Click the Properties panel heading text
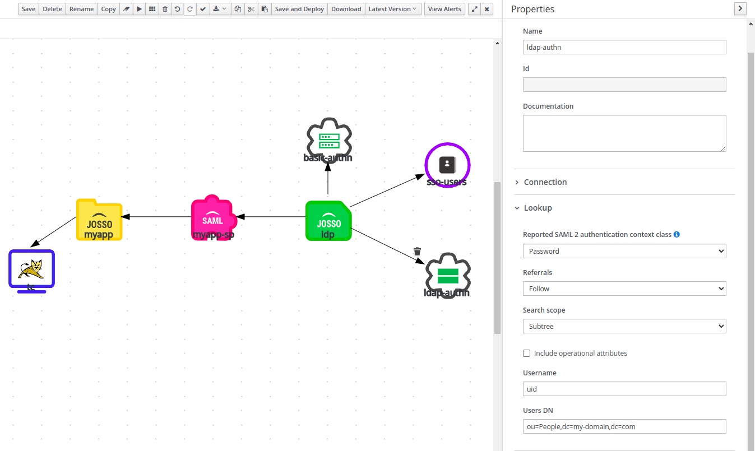Viewport: 755px width, 451px height. [x=532, y=9]
